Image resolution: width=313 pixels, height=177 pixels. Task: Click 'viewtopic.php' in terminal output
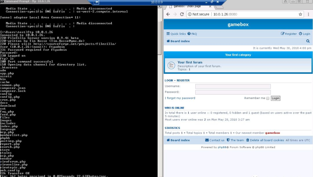13,168
